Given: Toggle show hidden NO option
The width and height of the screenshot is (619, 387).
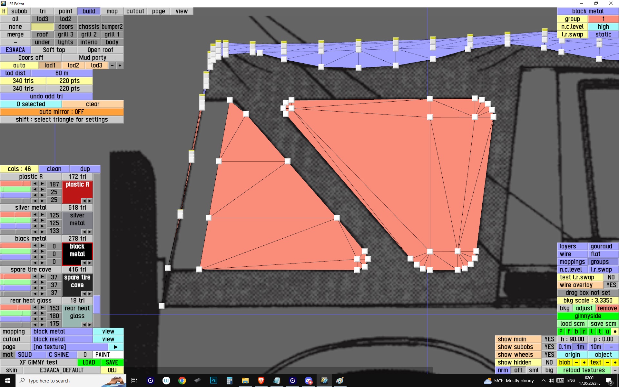Looking at the screenshot, I should click(549, 362).
